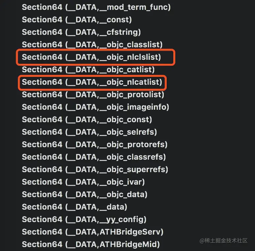Select the highlighted __objc_nlclslist section
The height and width of the screenshot is (251, 255).
[91, 57]
